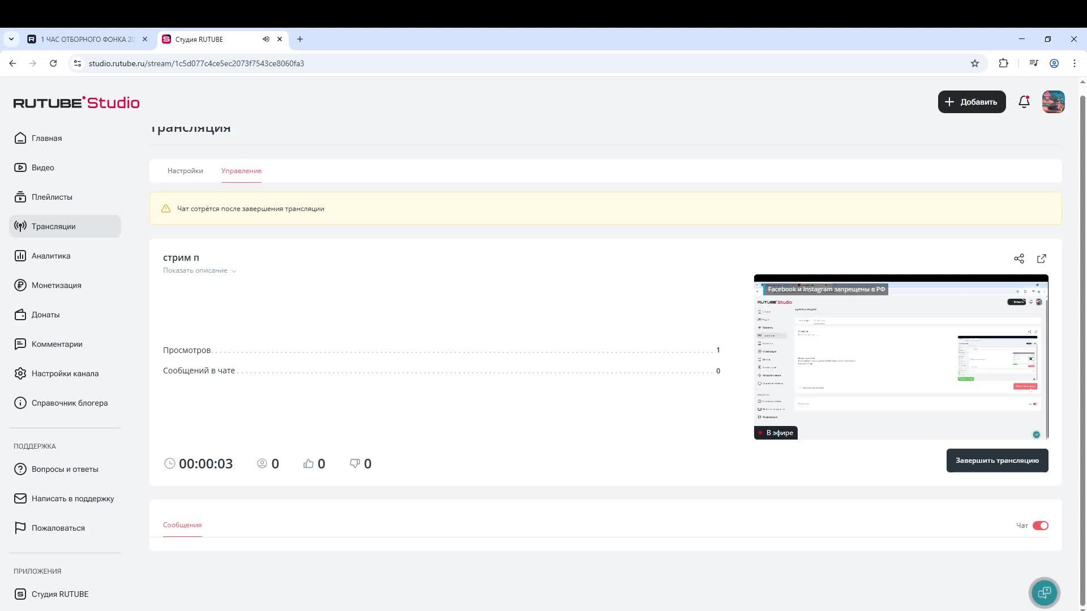Click the Пожаловаться flag icon

pyautogui.click(x=20, y=528)
